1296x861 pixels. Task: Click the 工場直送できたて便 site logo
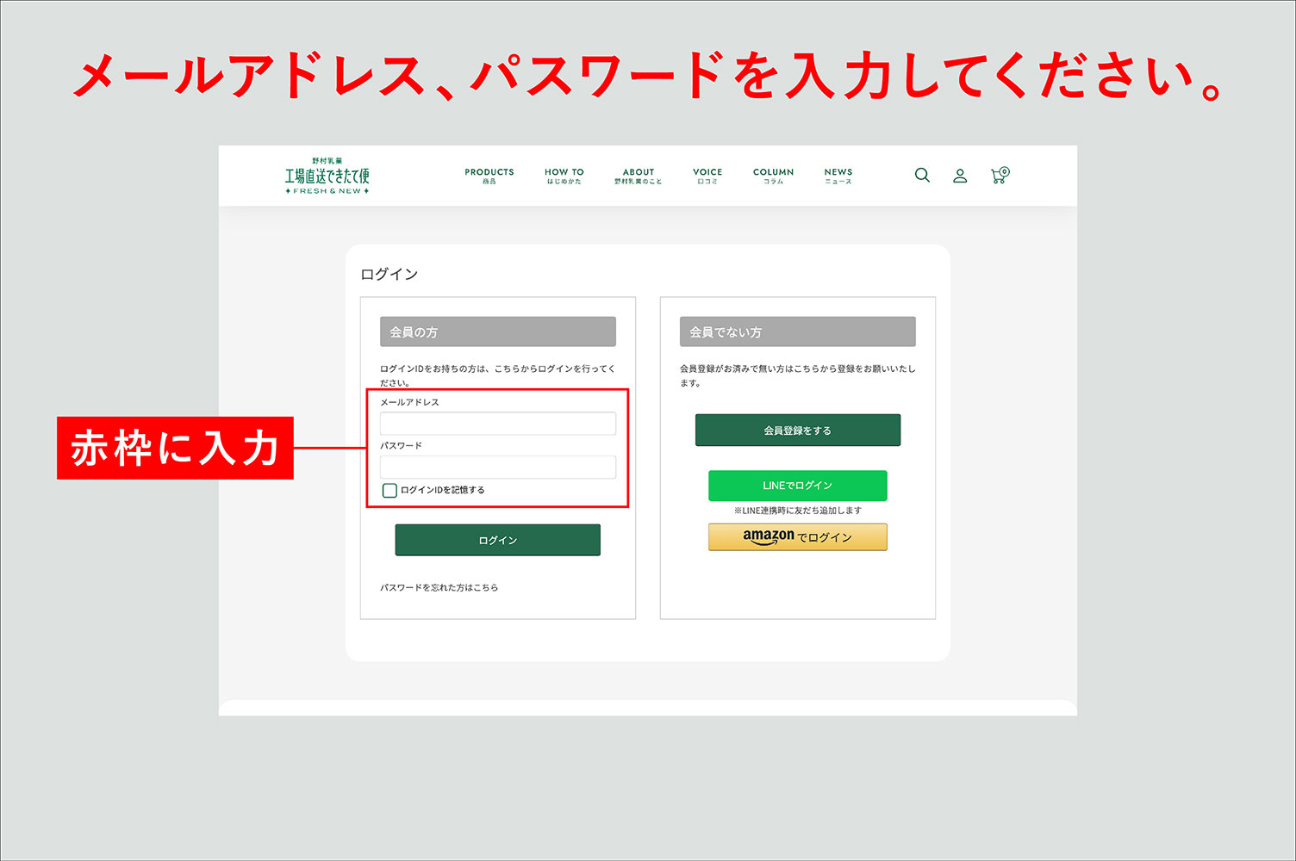[x=327, y=176]
